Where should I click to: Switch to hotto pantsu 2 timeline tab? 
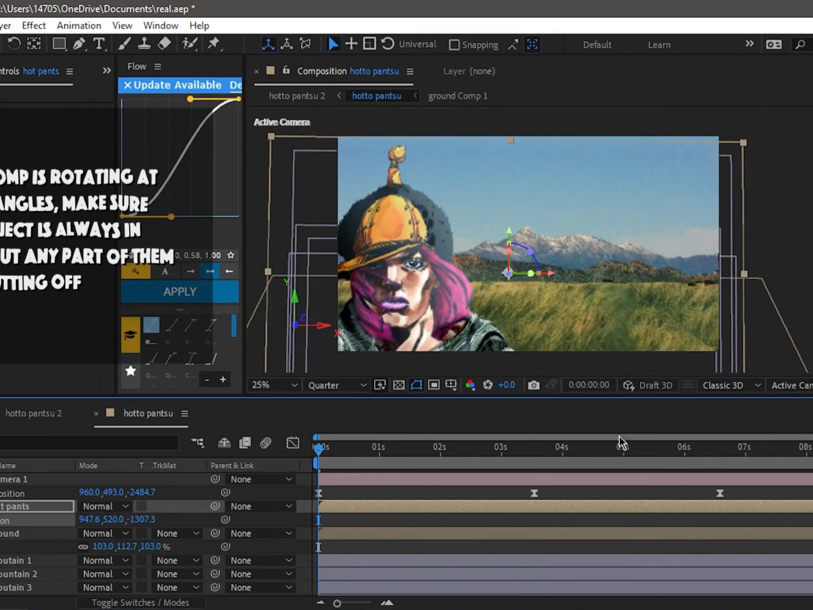point(33,413)
